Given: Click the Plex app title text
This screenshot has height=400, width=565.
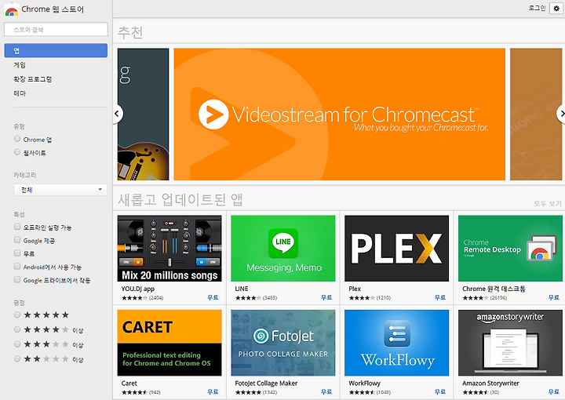Looking at the screenshot, I should [355, 289].
